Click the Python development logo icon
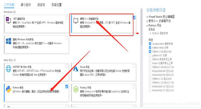 tap(8, 89)
